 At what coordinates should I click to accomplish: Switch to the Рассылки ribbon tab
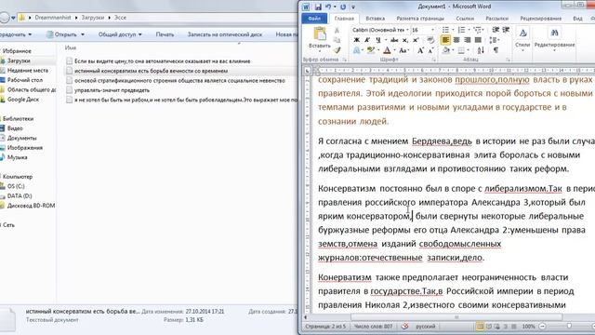(496, 19)
